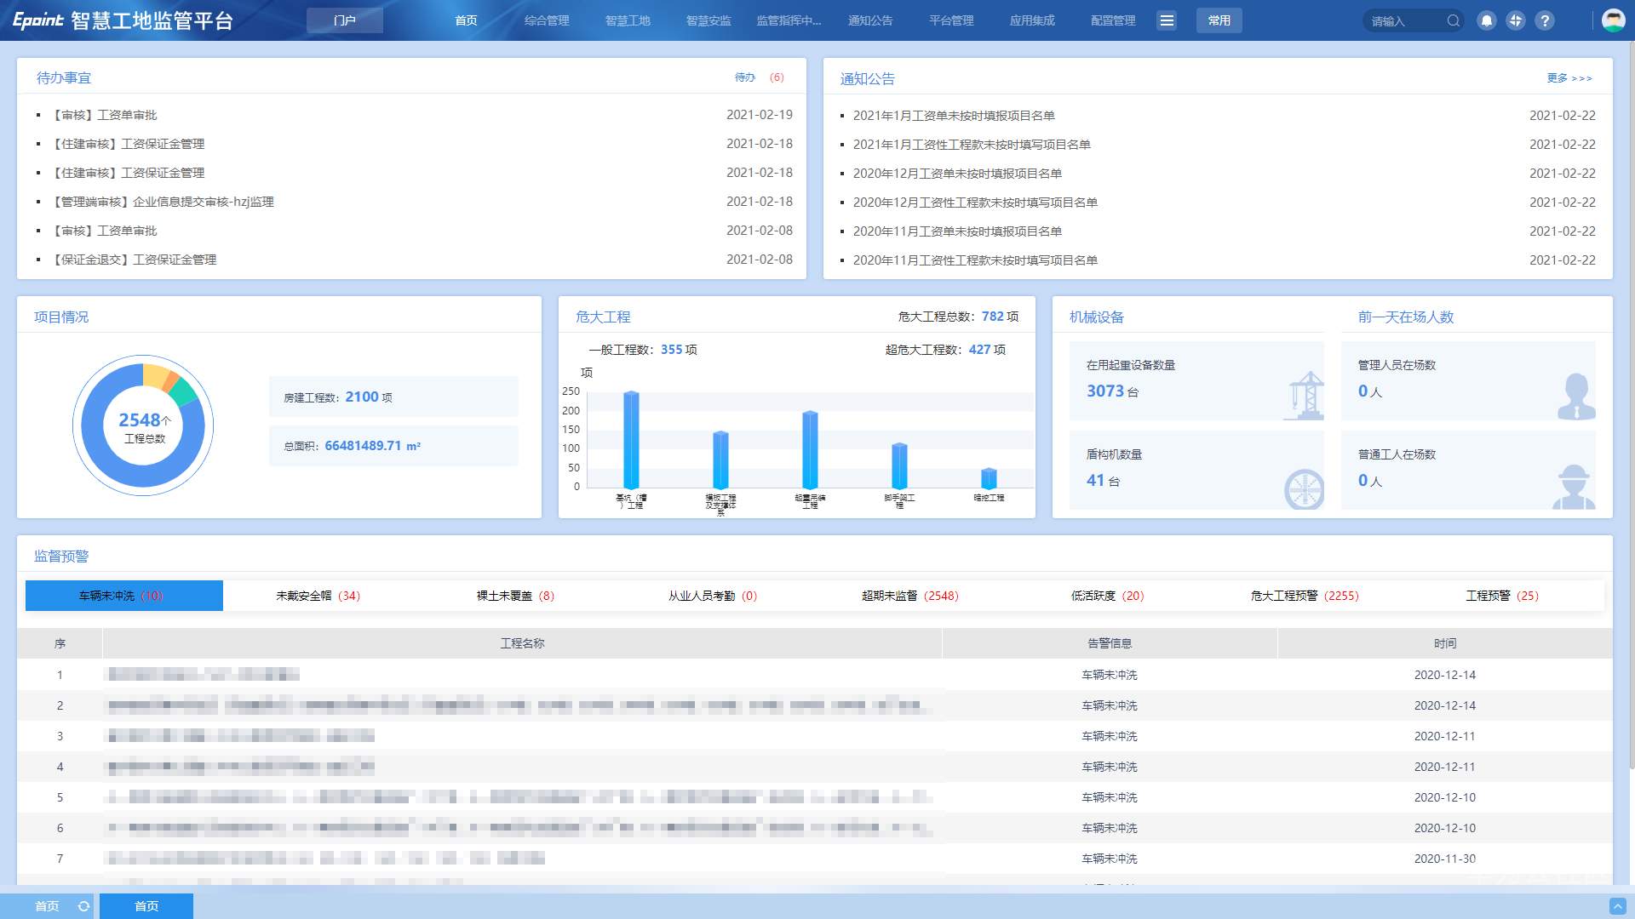Open the hamburger menu in the top bar
This screenshot has width=1635, height=919.
pos(1167,20)
